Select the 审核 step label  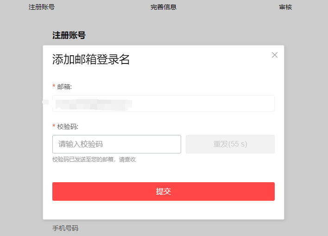pos(285,7)
